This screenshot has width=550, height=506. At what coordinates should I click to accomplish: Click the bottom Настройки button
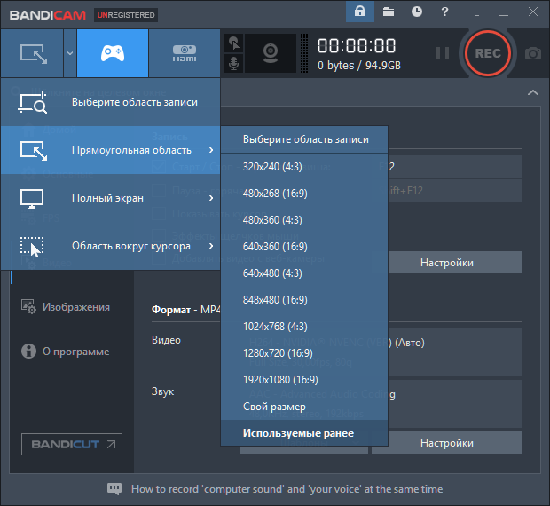[447, 443]
